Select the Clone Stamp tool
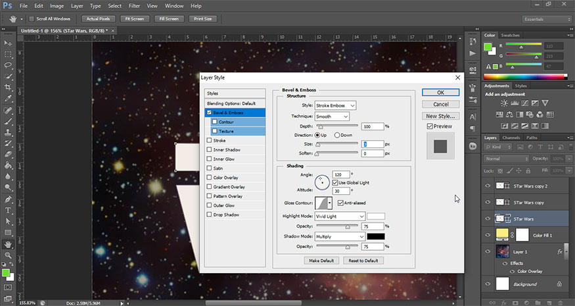 (x=8, y=132)
